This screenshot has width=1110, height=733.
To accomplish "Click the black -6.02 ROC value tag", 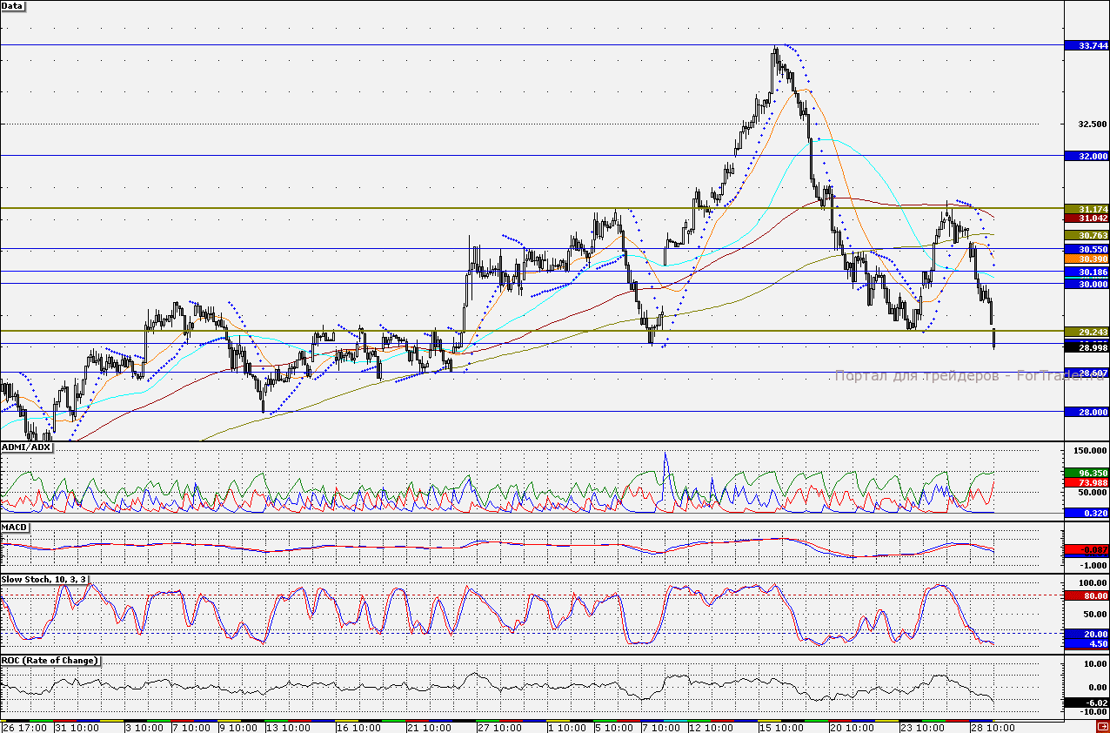I will (x=1087, y=703).
